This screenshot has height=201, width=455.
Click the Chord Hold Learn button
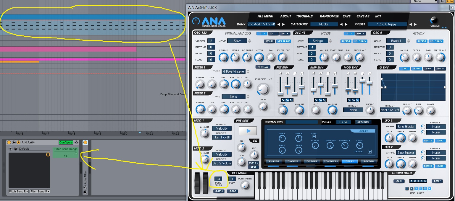point(399,181)
